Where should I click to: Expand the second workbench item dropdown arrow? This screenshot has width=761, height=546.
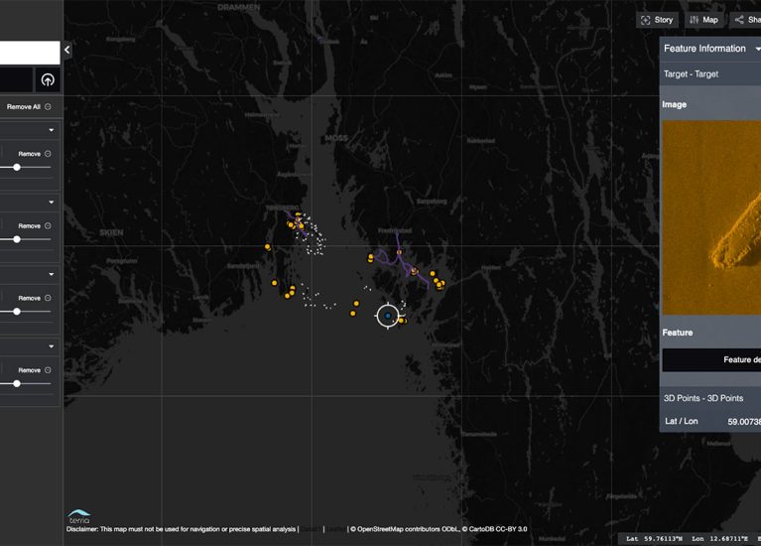click(52, 203)
